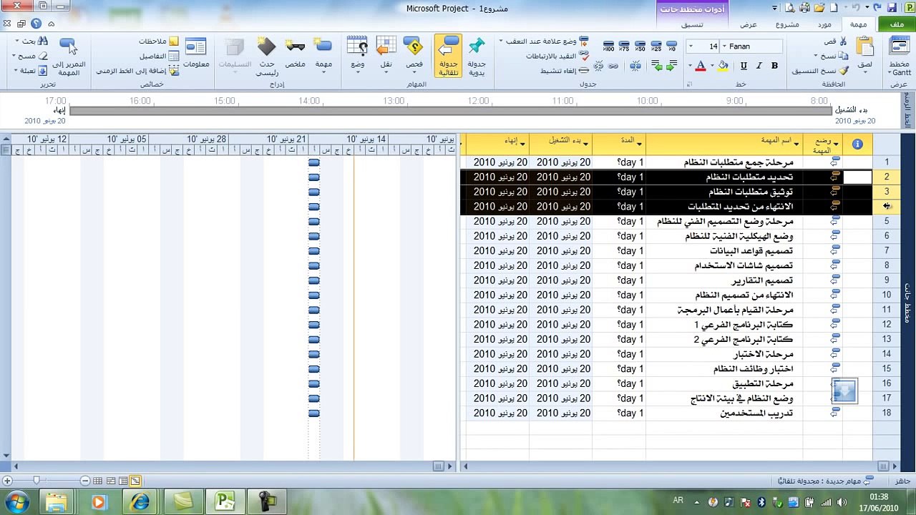Adjust the timescale zoom slider in status bar
This screenshot has height=515, width=916.
36,481
